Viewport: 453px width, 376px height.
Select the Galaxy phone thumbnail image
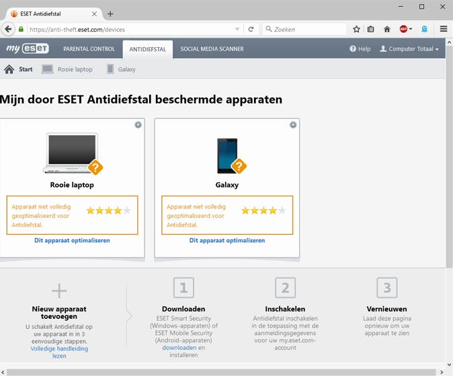pyautogui.click(x=226, y=155)
